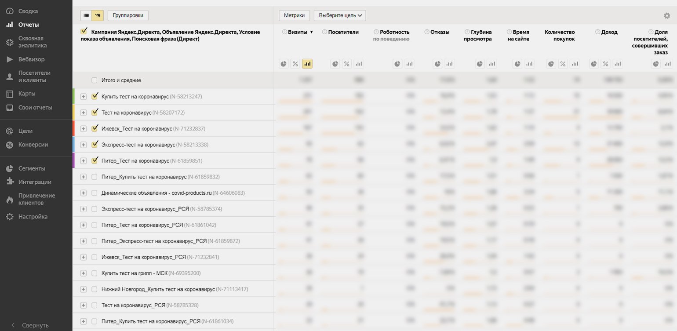The height and width of the screenshot is (331, 677).
Task: Show percent view for Посетители
Action: [x=347, y=64]
